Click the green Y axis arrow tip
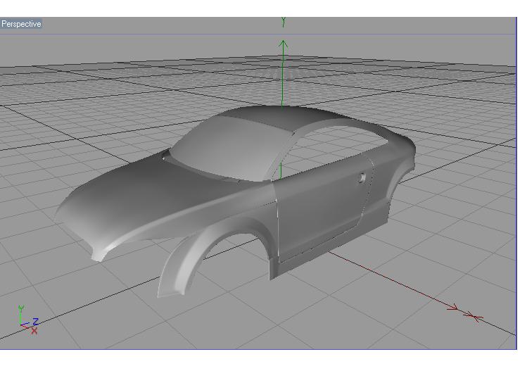This screenshot has width=520, height=378. [x=283, y=44]
